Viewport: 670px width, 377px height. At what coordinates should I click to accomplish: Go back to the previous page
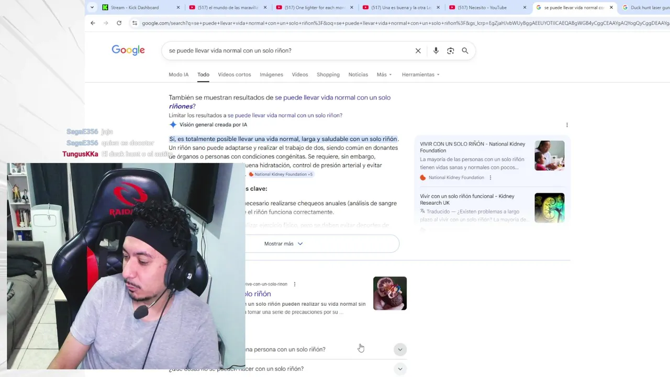tap(93, 23)
